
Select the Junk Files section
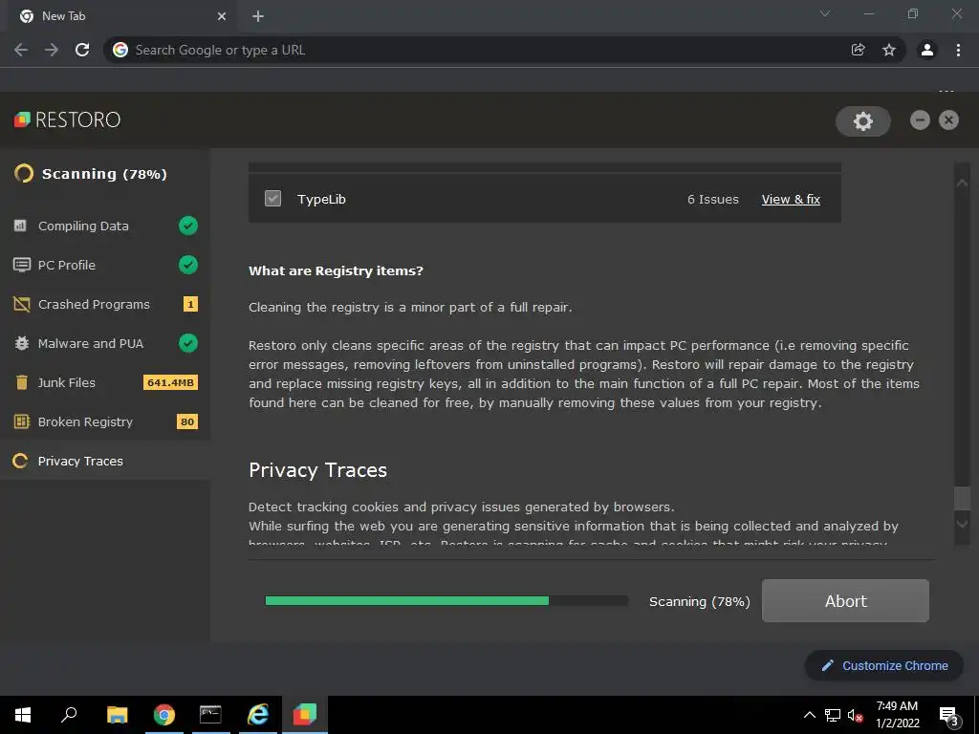click(x=105, y=382)
